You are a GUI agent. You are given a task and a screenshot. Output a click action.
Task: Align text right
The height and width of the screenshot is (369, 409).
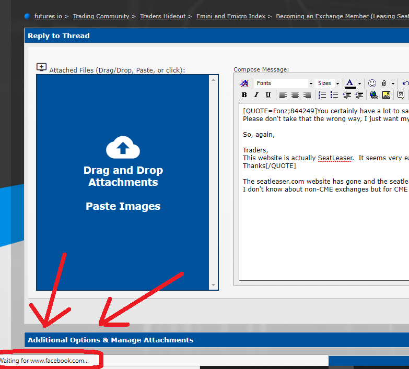pyautogui.click(x=307, y=95)
